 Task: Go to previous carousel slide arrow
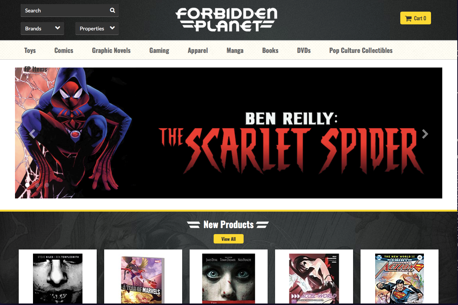click(32, 134)
